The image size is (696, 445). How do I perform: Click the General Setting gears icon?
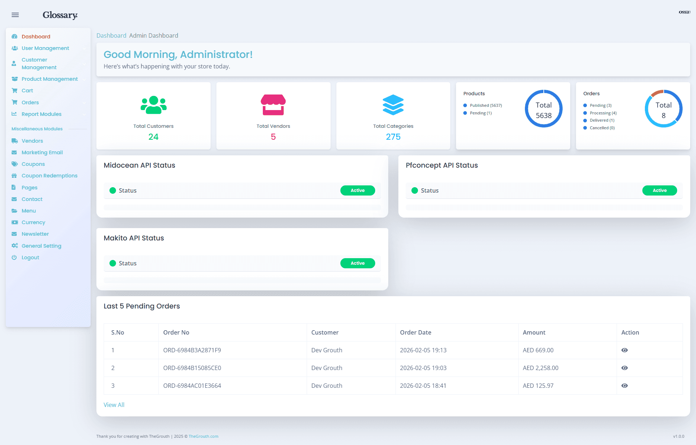14,246
